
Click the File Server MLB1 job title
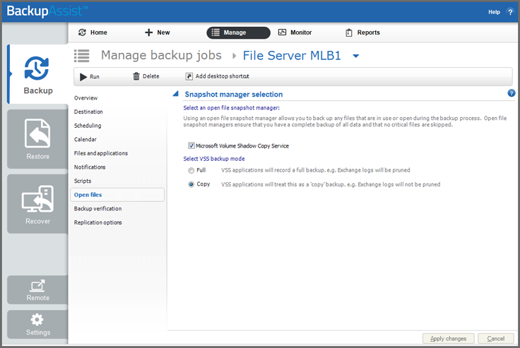(292, 55)
